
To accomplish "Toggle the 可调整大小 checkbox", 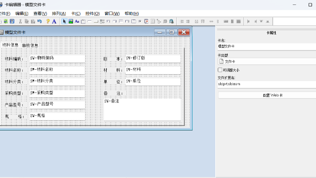I will pyautogui.click(x=220, y=70).
